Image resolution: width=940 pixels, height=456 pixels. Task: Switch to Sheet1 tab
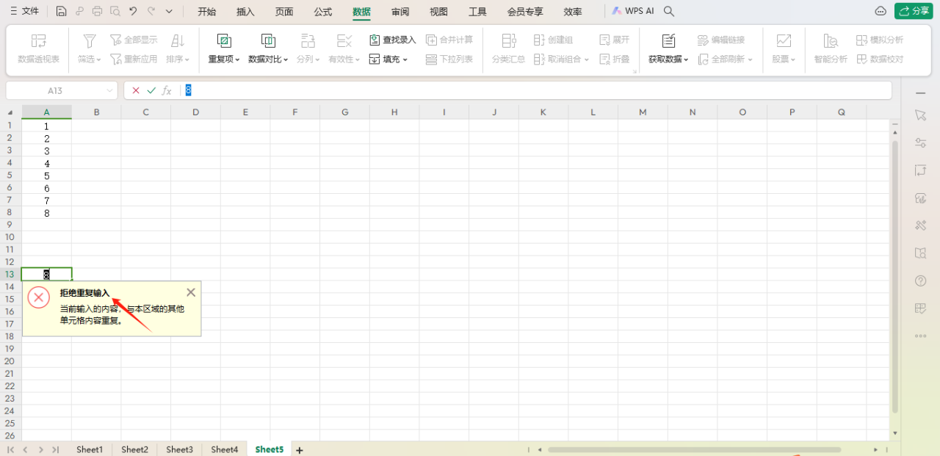click(90, 449)
